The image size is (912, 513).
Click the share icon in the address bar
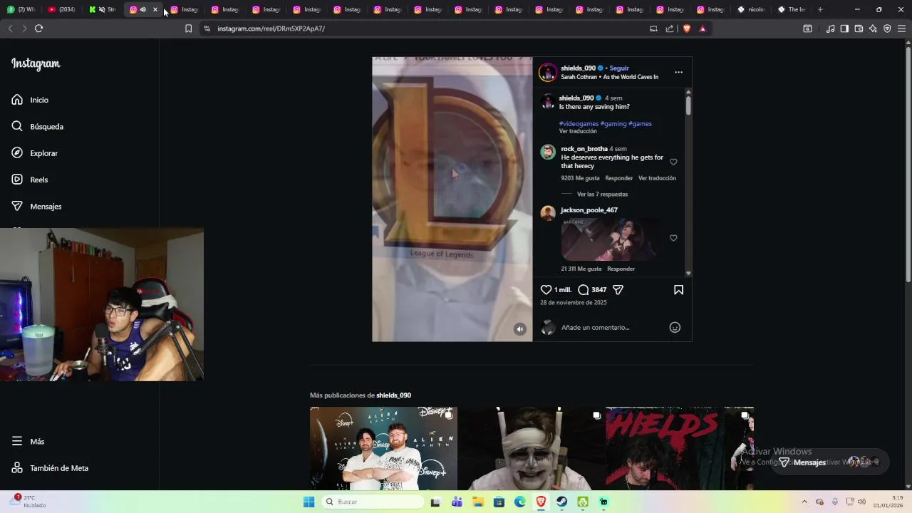click(x=670, y=28)
